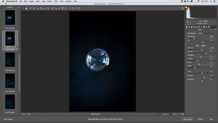Go to the next image arrow

tap(160, 114)
